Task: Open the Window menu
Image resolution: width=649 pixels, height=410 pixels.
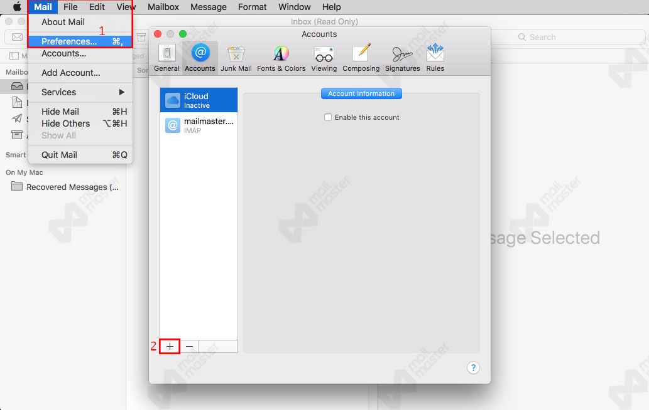Action: [294, 7]
